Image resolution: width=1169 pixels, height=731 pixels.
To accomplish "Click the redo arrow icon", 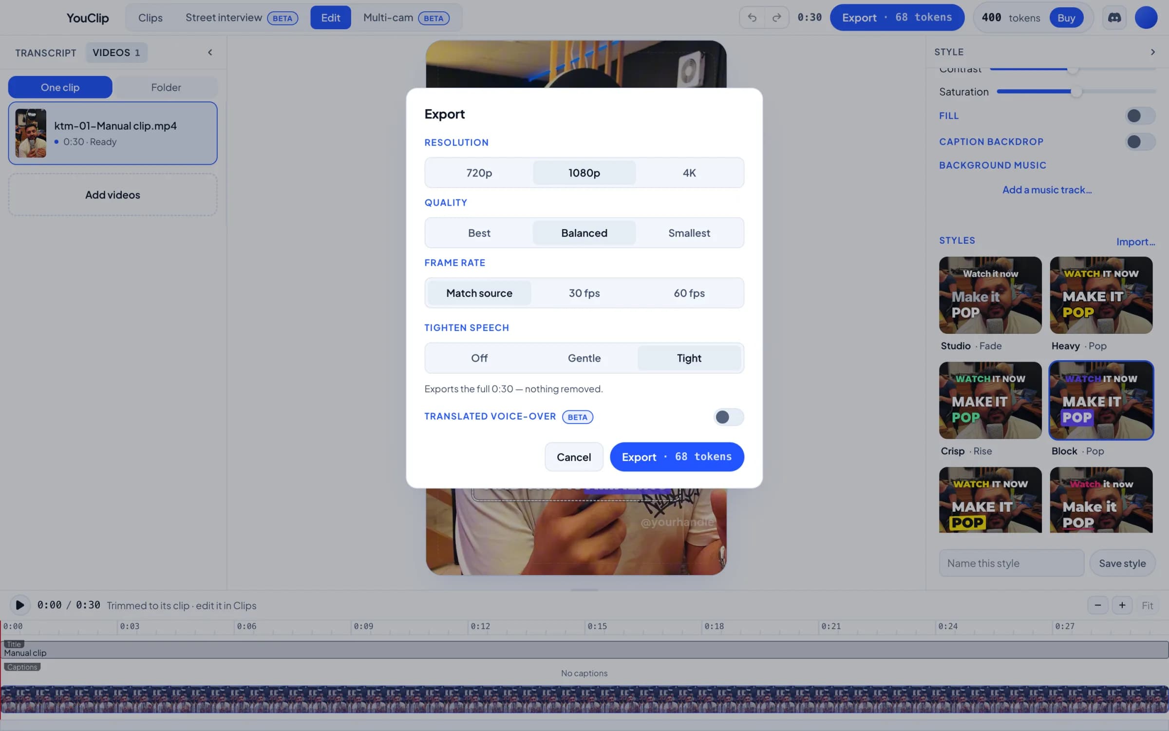I will click(777, 18).
